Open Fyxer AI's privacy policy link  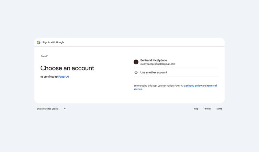click(193, 86)
